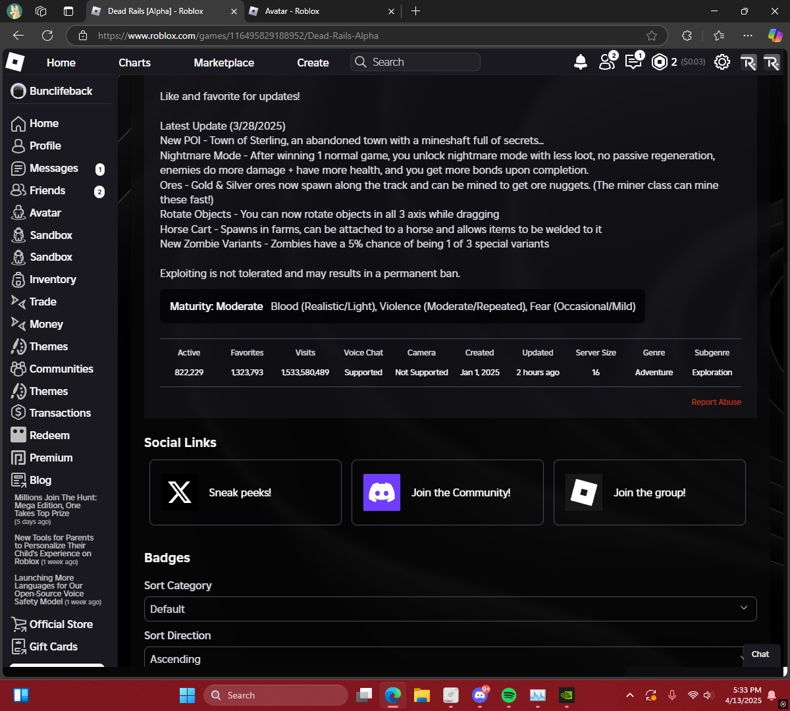Click the Windows taskbar Search box
790x711 pixels.
pyautogui.click(x=275, y=695)
